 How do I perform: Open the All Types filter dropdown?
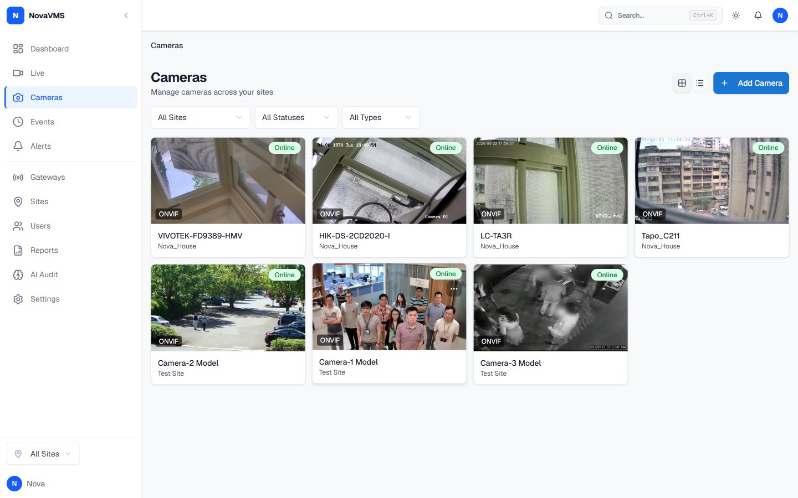[x=381, y=117]
